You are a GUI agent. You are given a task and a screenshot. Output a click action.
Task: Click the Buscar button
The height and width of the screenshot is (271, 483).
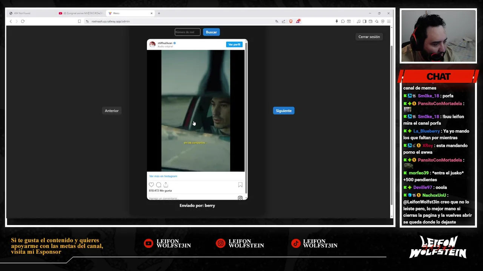pyautogui.click(x=211, y=32)
